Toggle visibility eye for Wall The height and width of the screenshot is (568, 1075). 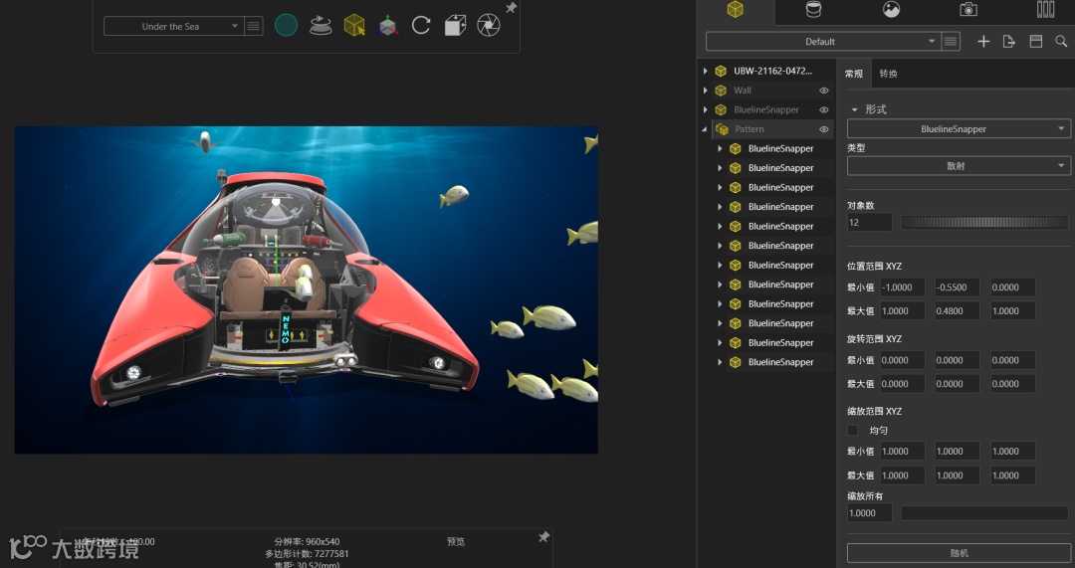tap(824, 91)
